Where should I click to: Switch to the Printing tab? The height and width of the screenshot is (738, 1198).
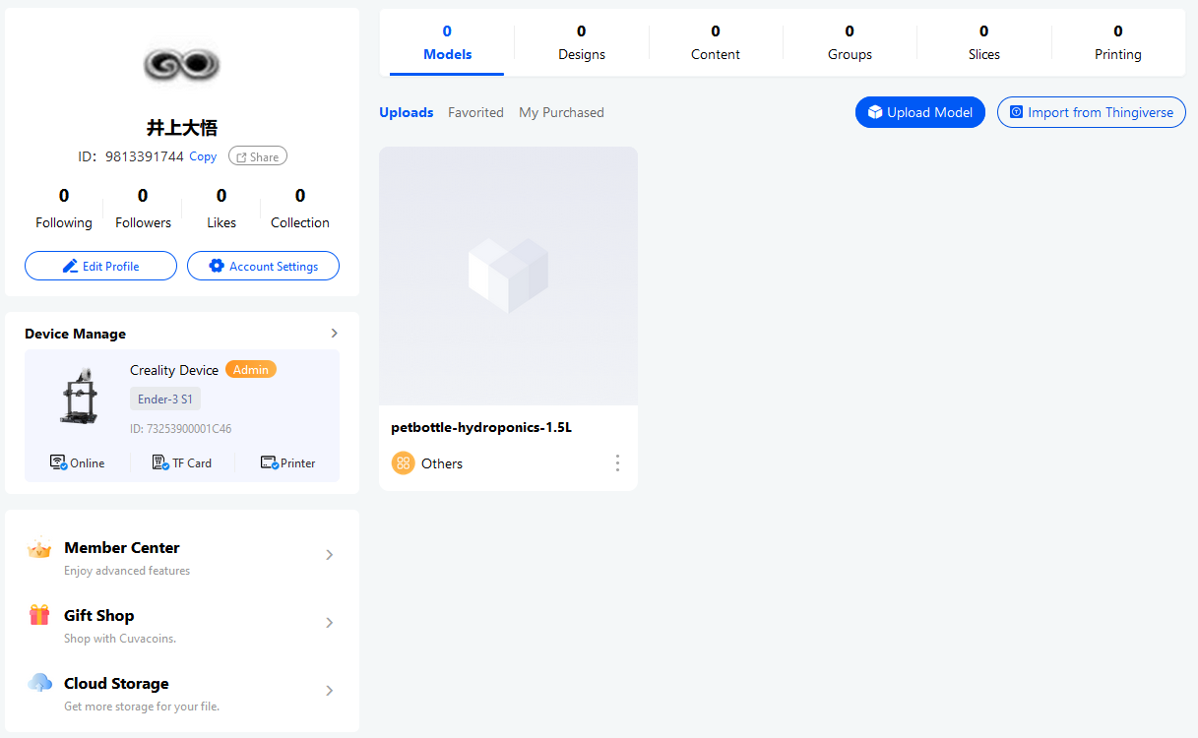[x=1118, y=42]
